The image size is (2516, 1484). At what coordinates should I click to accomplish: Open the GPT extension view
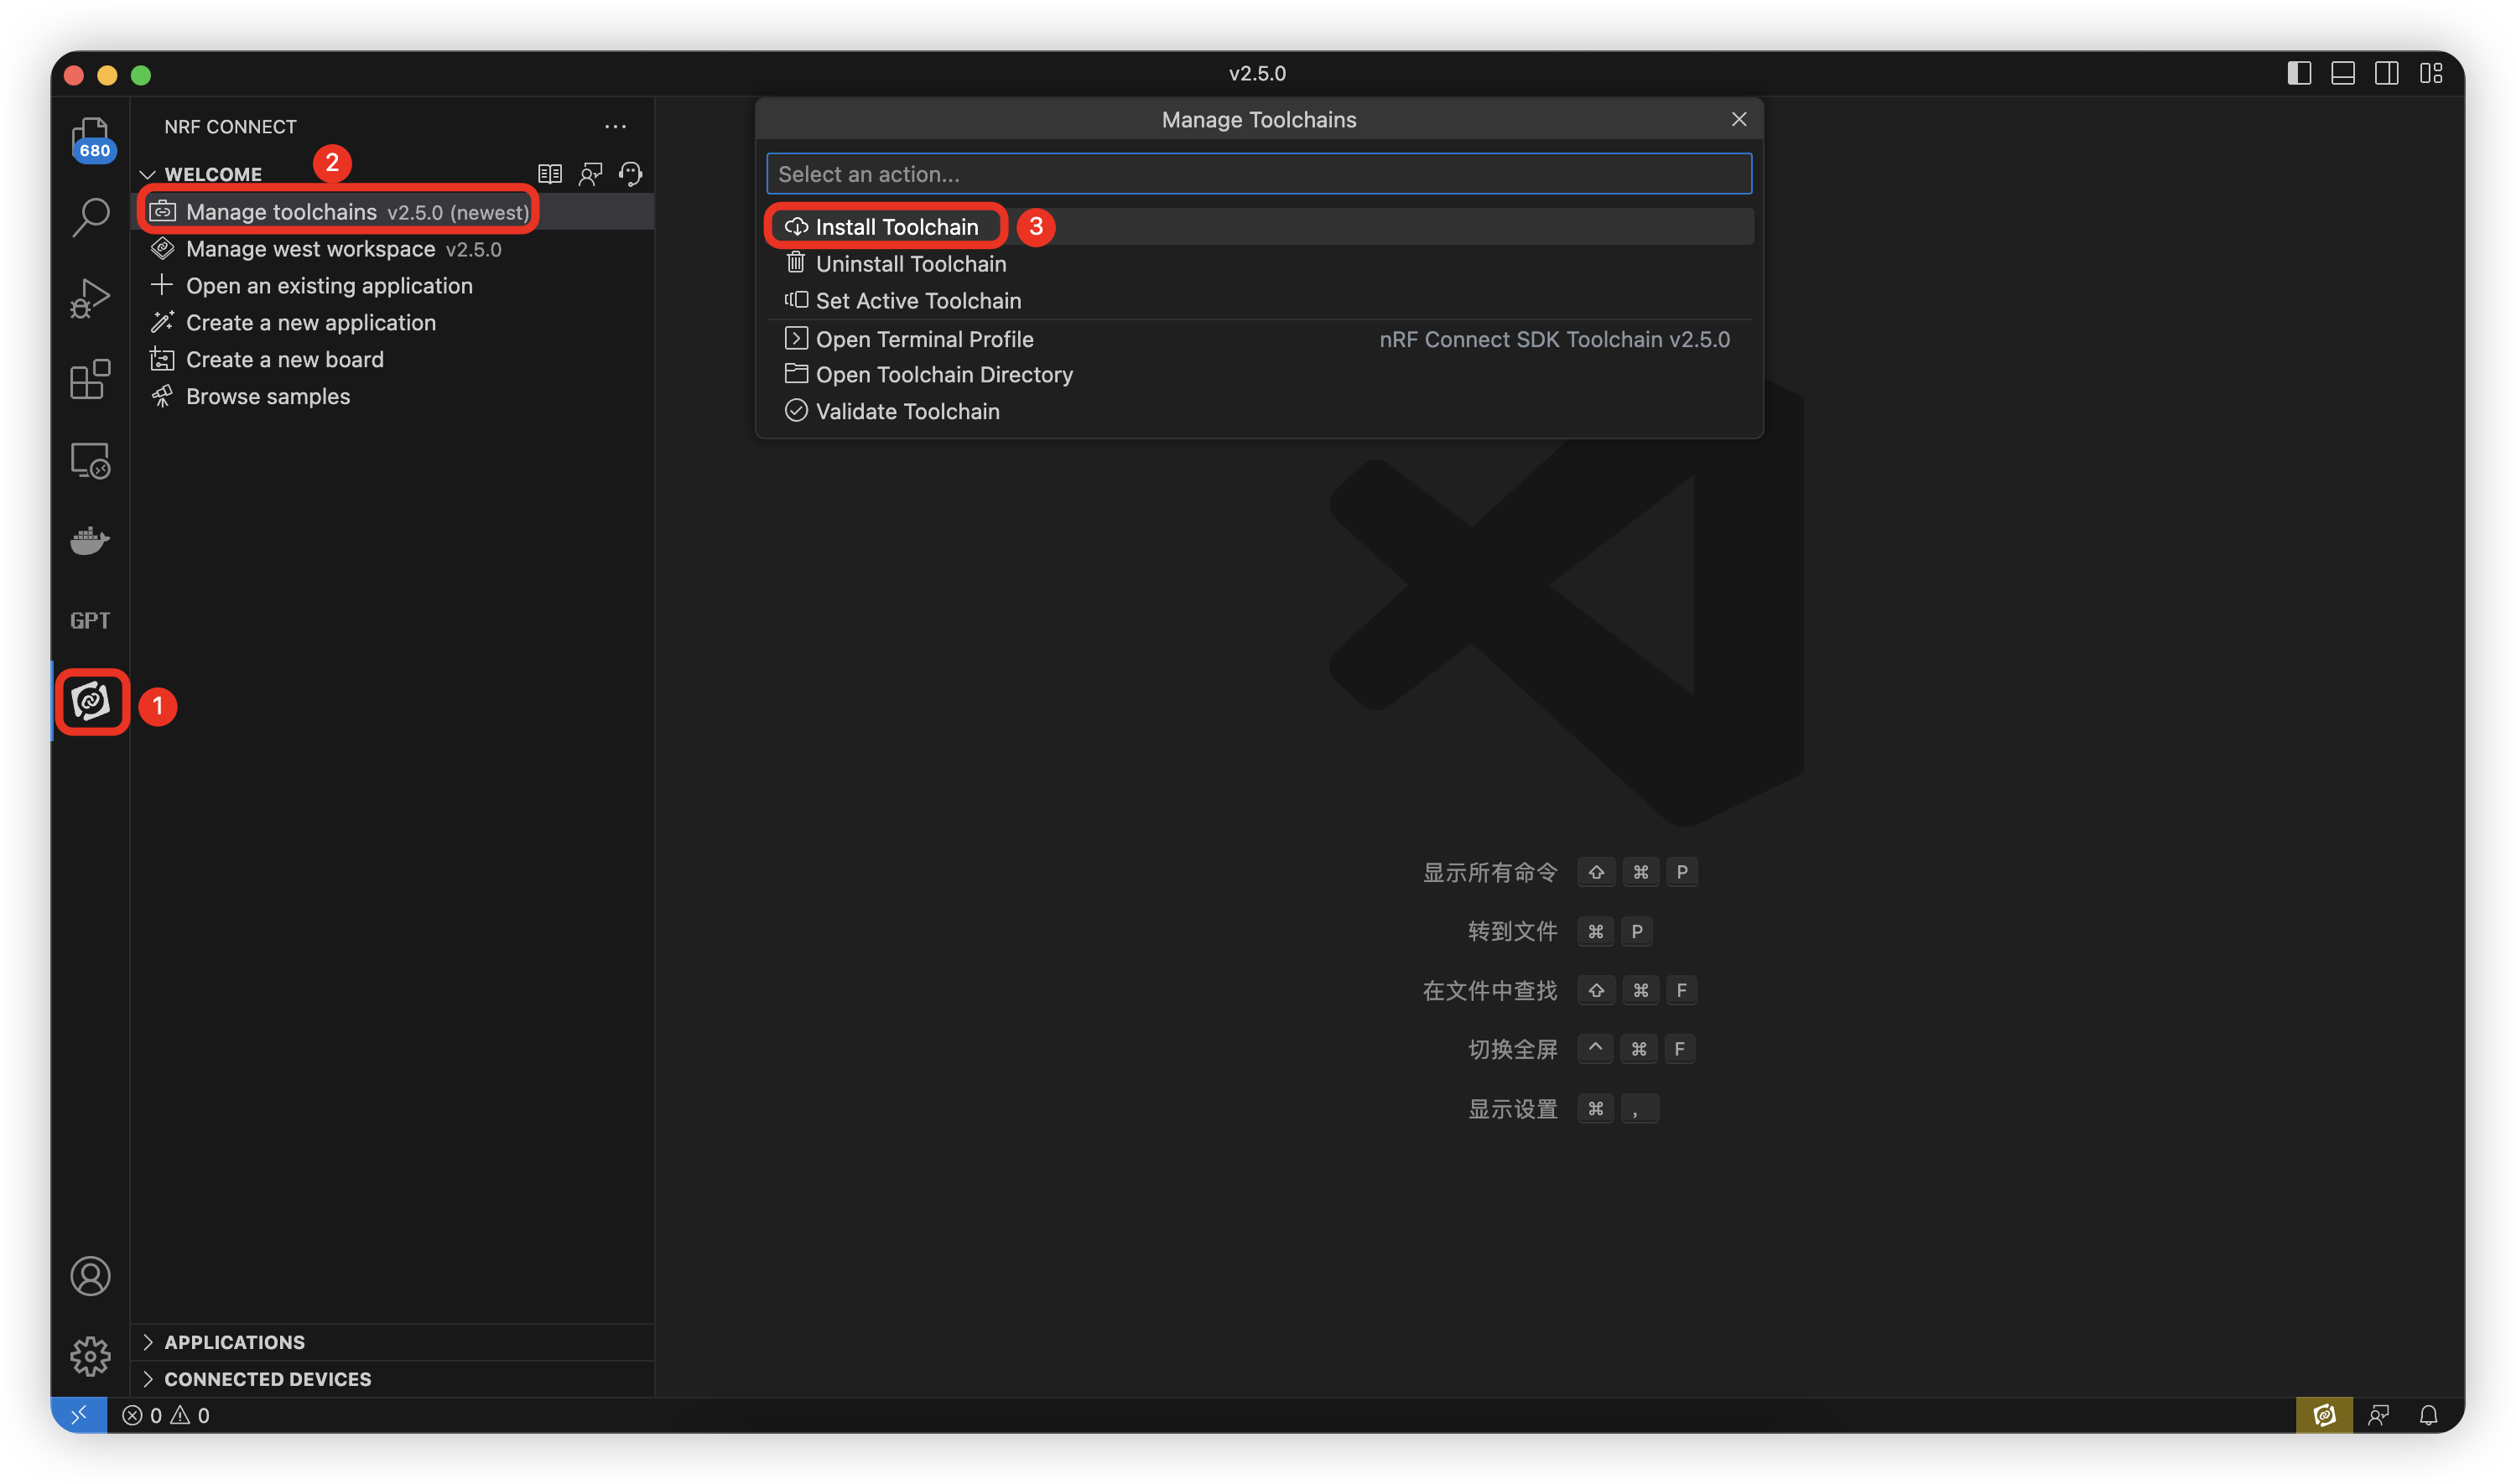91,621
